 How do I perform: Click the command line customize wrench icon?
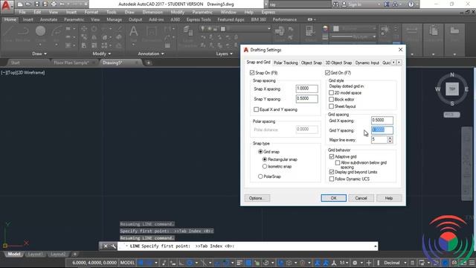113,246
